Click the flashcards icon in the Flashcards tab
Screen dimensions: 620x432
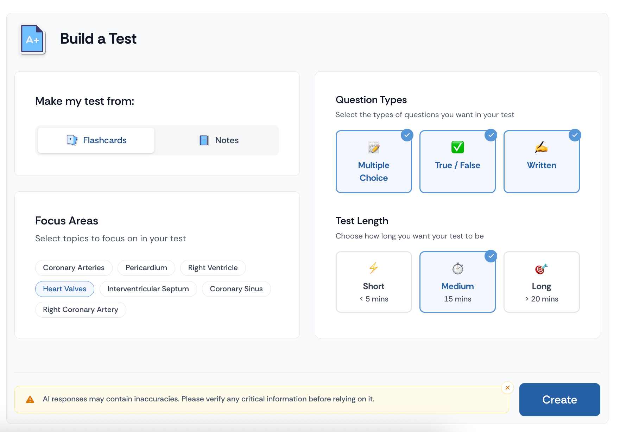click(x=72, y=140)
